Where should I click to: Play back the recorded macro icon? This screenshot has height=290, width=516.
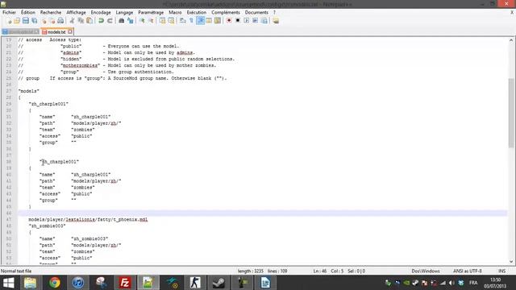(247, 21)
